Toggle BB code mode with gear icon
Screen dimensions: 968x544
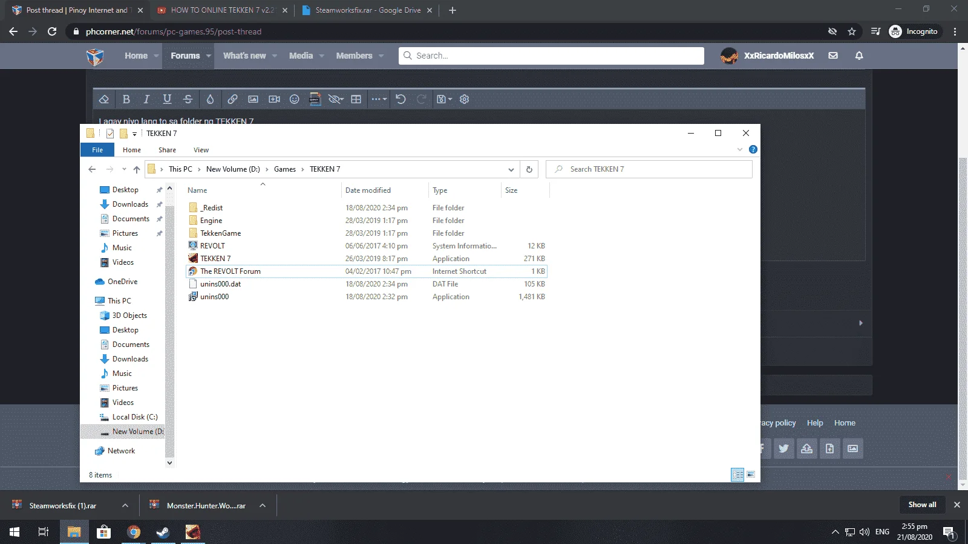pos(465,99)
